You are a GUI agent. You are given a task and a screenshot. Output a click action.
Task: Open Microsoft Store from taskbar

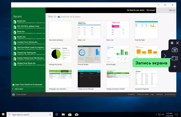click(70, 115)
